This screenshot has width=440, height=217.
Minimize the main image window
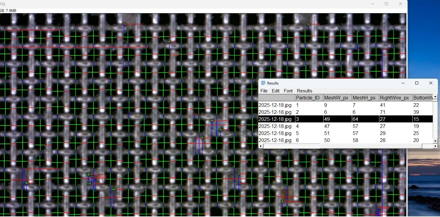click(x=372, y=4)
